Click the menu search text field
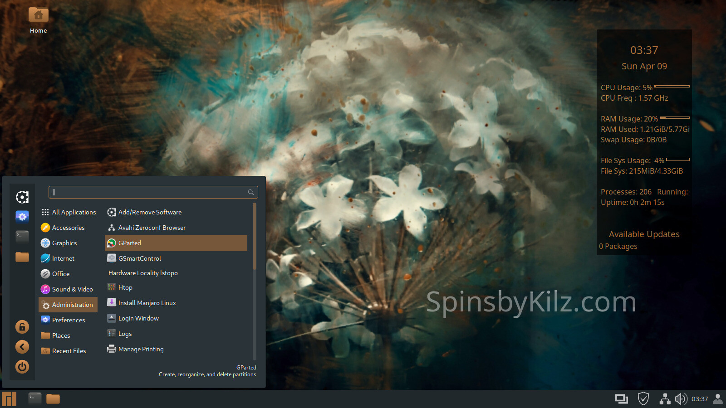 pyautogui.click(x=150, y=192)
